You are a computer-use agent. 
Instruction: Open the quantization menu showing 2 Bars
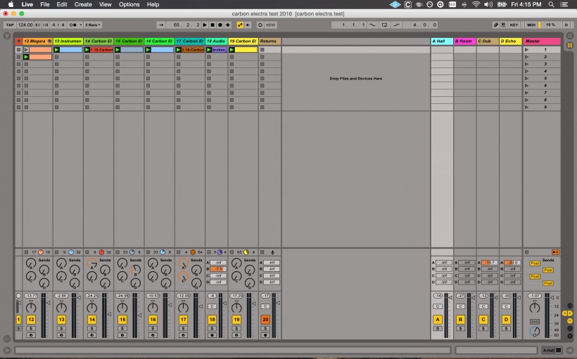click(92, 25)
